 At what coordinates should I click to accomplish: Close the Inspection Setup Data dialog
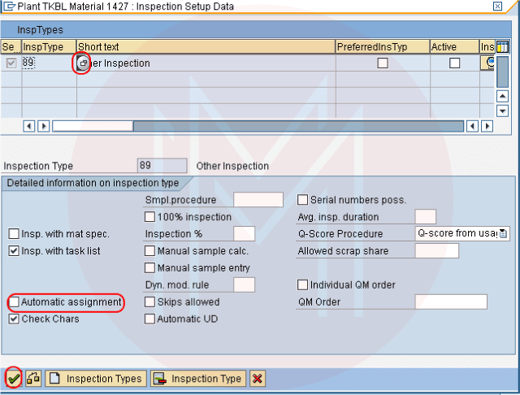[x=497, y=7]
